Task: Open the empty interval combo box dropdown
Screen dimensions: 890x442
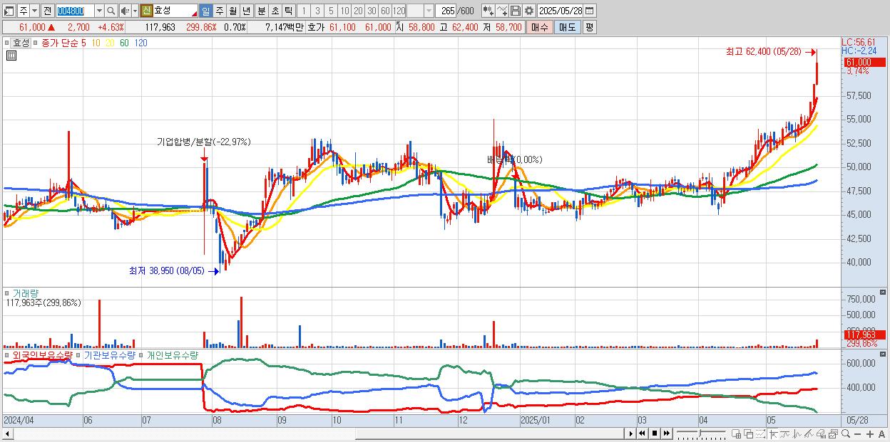Action: (x=428, y=11)
